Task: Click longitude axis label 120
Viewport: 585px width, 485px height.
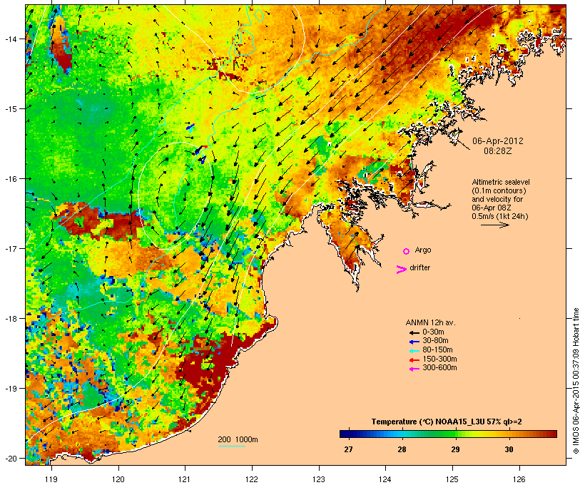Action: click(x=118, y=479)
